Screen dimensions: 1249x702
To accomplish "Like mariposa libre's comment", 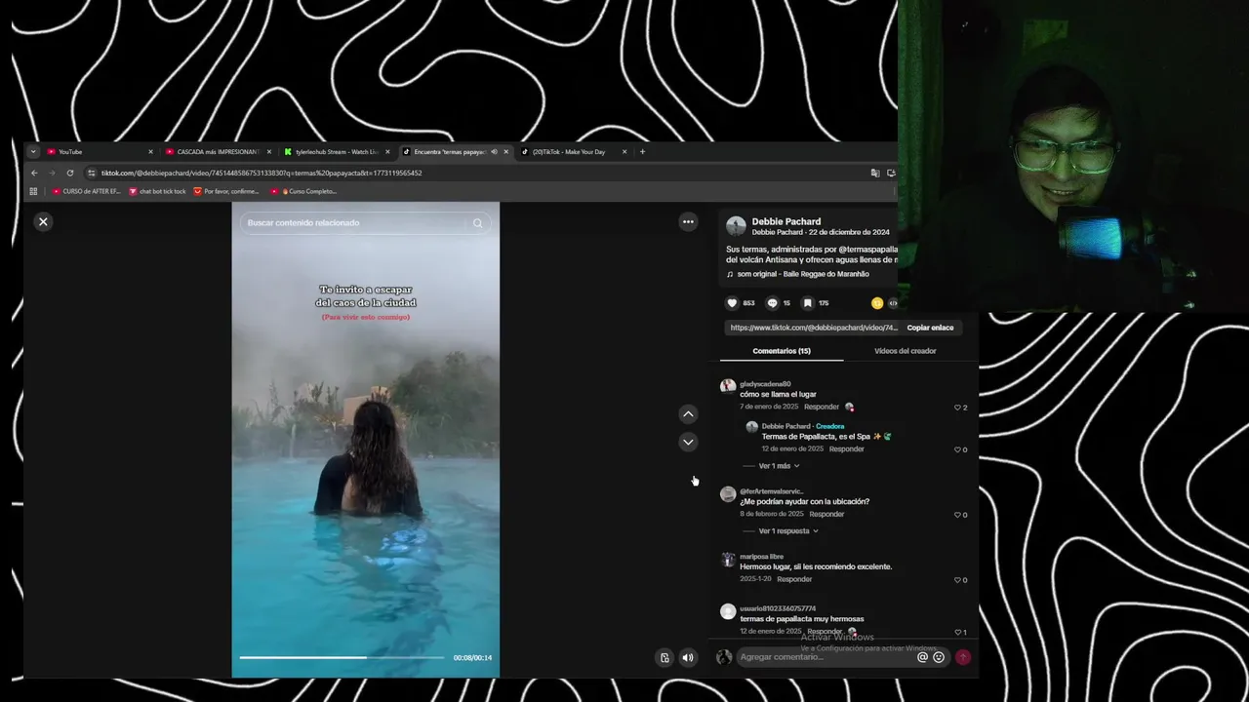I will (x=957, y=580).
